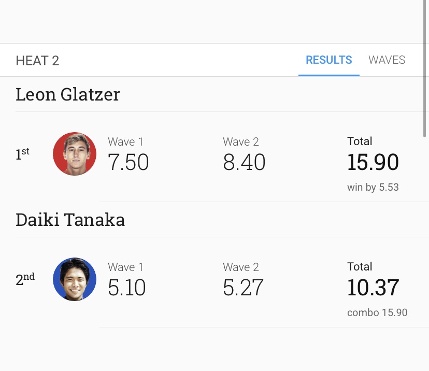Switch to the WAVES tab
This screenshot has height=371, width=429.
click(387, 60)
